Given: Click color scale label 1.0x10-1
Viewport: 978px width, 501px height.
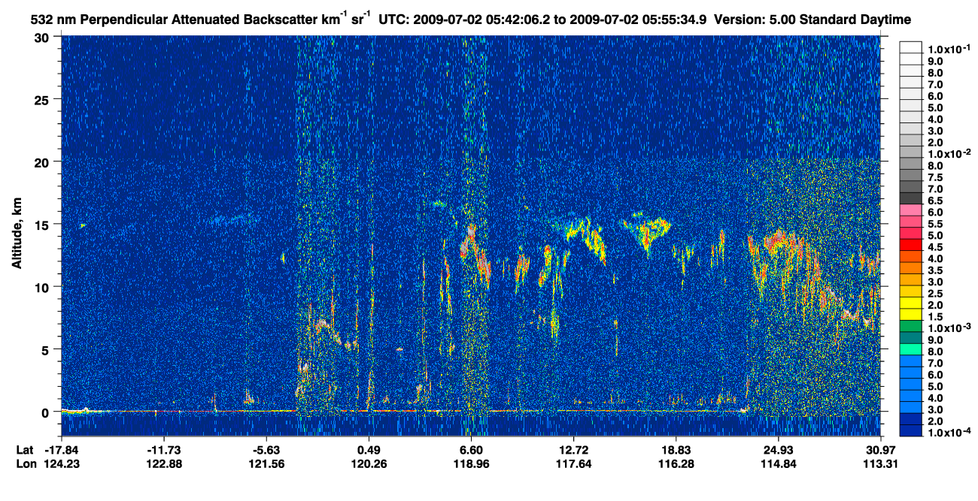Looking at the screenshot, I should pyautogui.click(x=949, y=49).
